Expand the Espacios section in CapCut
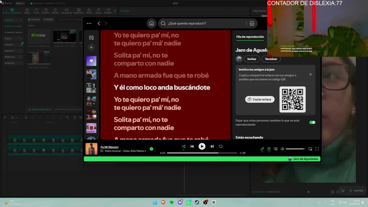Viewport: 368px width, 207px height. coord(13,51)
